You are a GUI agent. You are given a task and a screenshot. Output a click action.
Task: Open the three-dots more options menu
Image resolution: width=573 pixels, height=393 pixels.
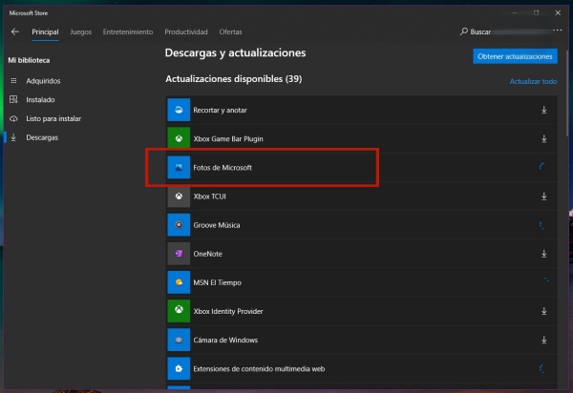[558, 31]
